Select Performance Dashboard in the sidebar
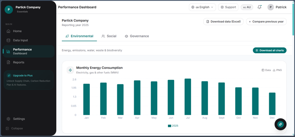295x137 pixels. coord(29,51)
